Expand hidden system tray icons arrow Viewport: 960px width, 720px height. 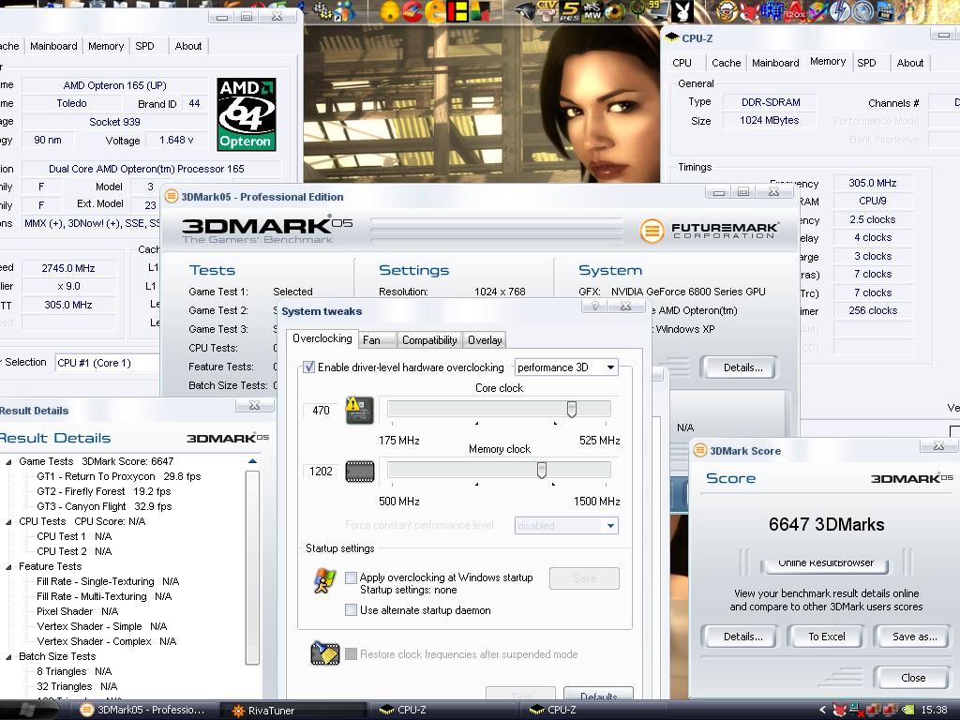point(823,710)
